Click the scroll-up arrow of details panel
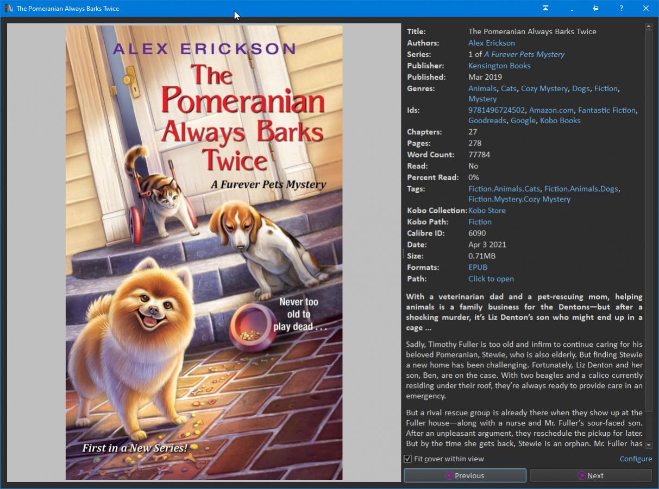Screen dimensions: 659x489 648,26
